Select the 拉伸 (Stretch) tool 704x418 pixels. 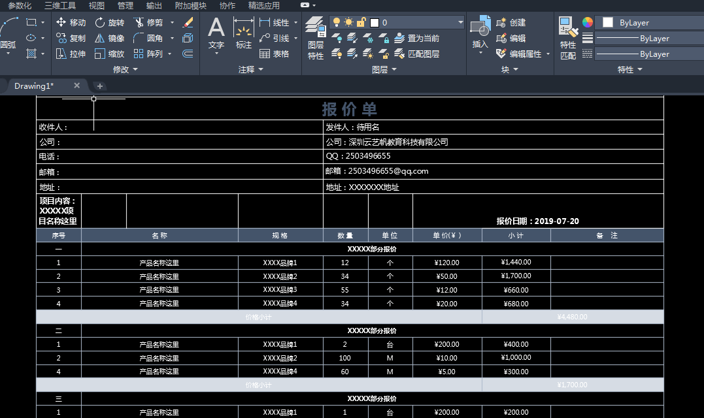pos(71,54)
